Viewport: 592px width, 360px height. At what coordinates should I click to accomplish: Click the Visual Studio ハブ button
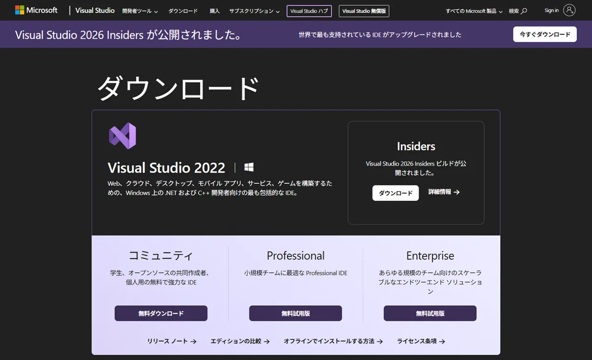[x=309, y=11]
